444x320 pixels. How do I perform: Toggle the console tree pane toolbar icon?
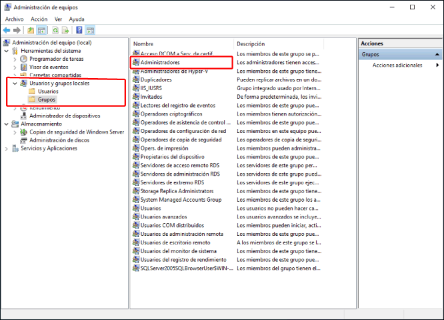41,30
